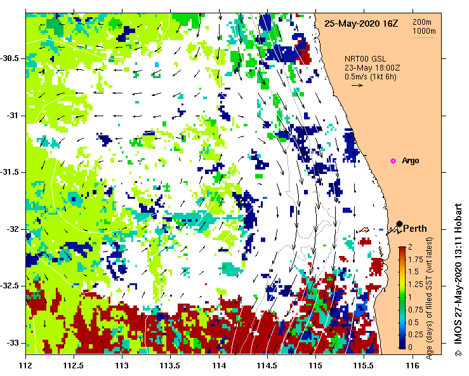Click the colorbar value '0.75'
This screenshot has width=469, height=376.
(x=416, y=310)
